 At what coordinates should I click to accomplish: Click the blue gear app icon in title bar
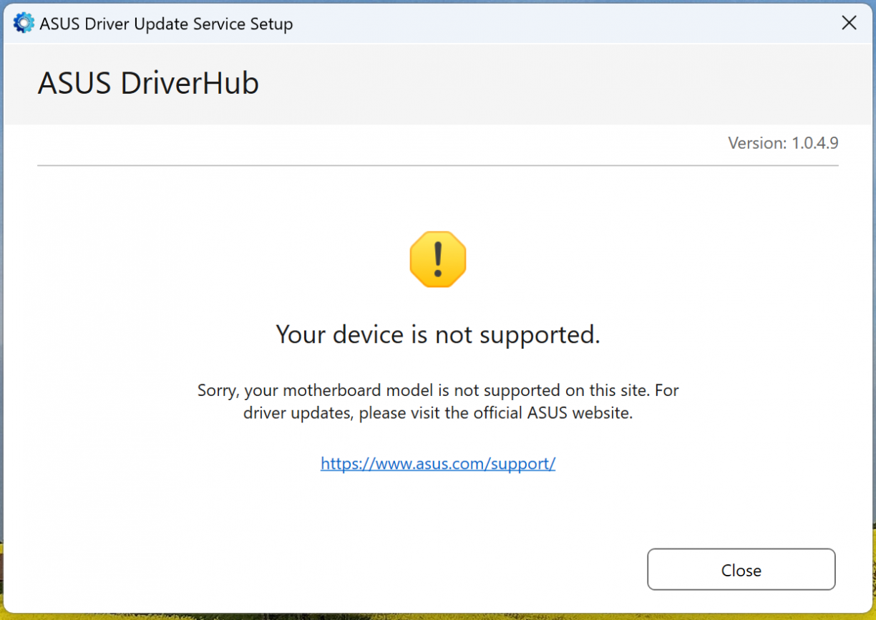pyautogui.click(x=23, y=23)
